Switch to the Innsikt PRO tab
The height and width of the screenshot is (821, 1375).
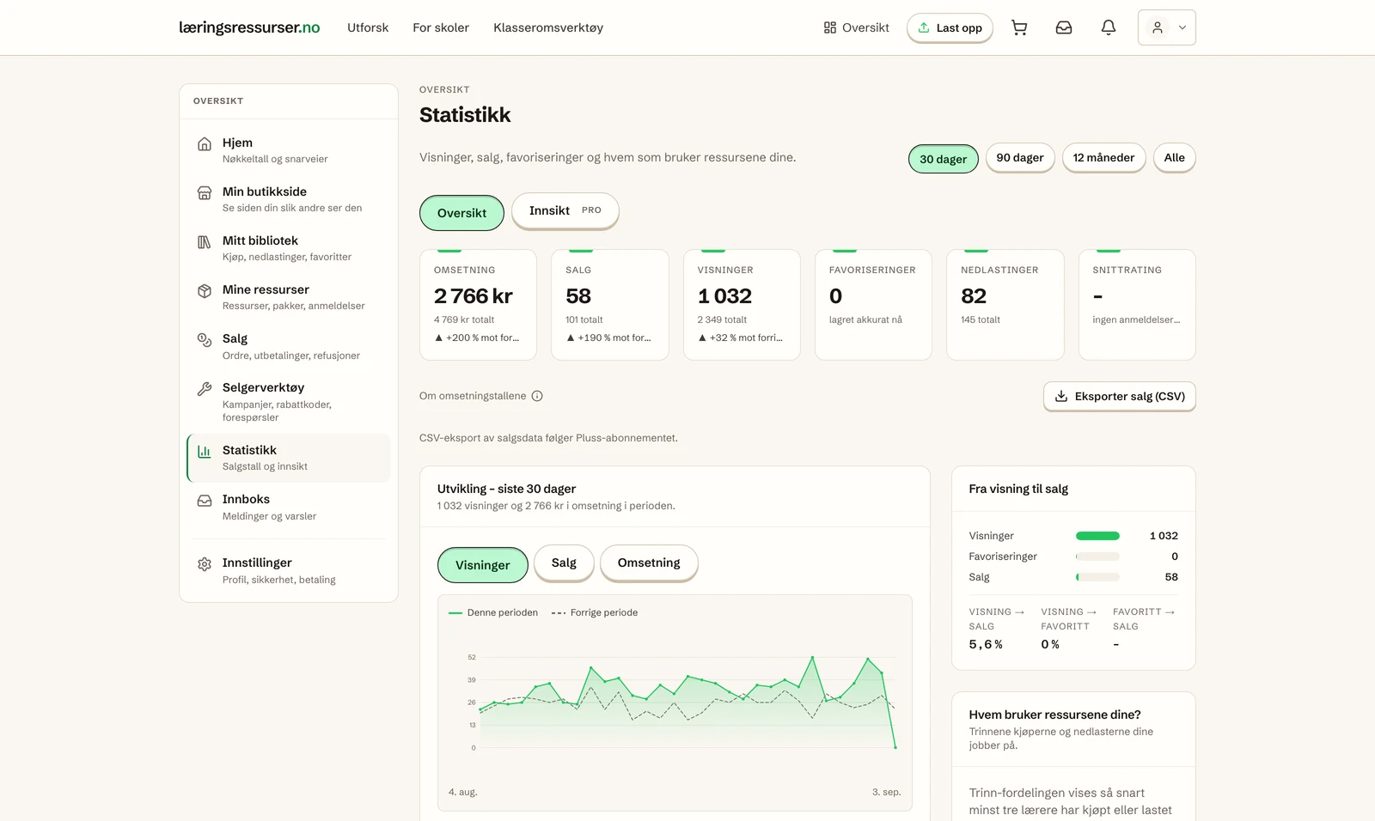click(565, 210)
